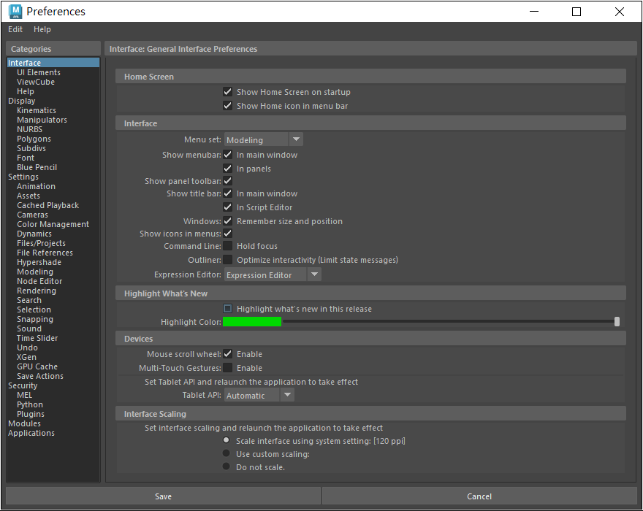Click the green Highlight Color swatch
Image resolution: width=643 pixels, height=511 pixels.
252,322
